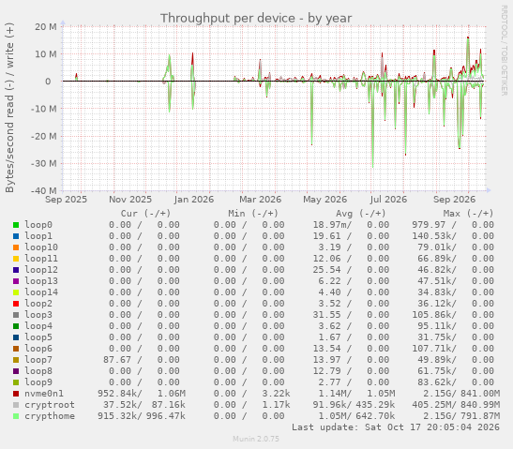The width and height of the screenshot is (513, 449).
Task: Click the loop10 orange color swatch
Action: 16,247
